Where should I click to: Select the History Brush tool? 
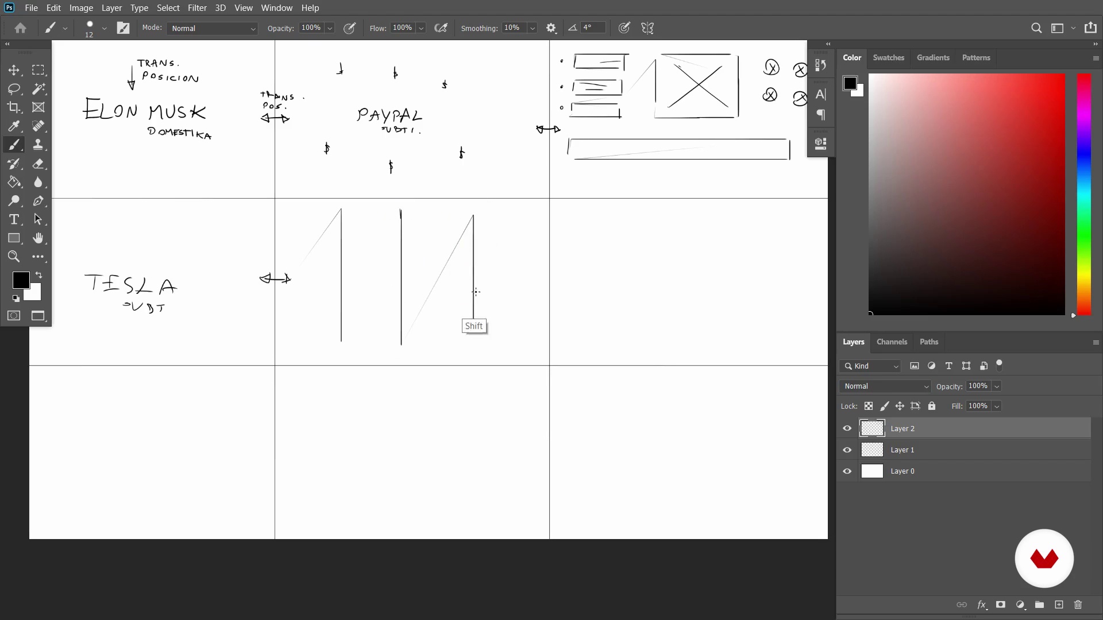pos(14,164)
